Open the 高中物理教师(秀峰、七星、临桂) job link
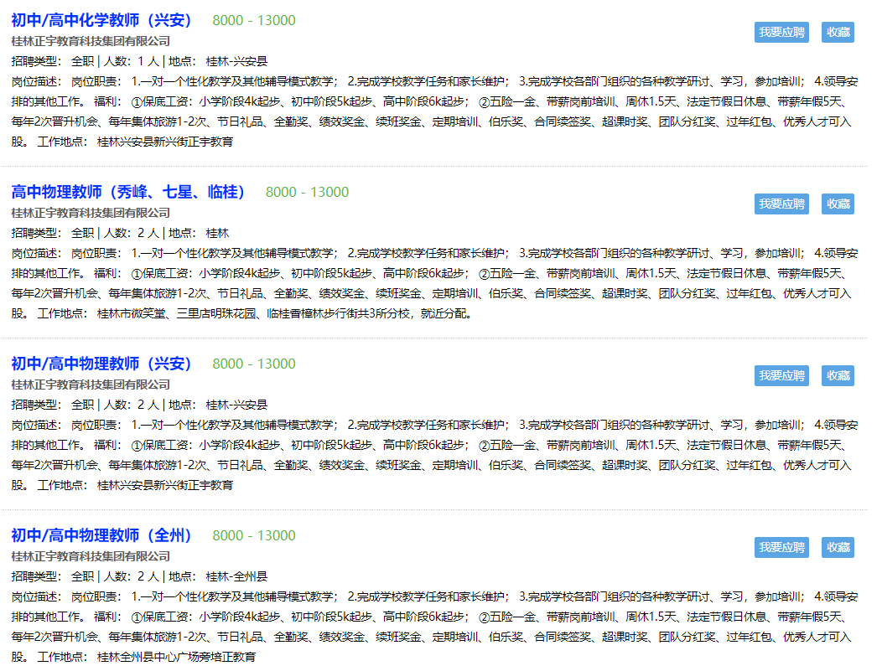The image size is (882, 666). click(128, 192)
